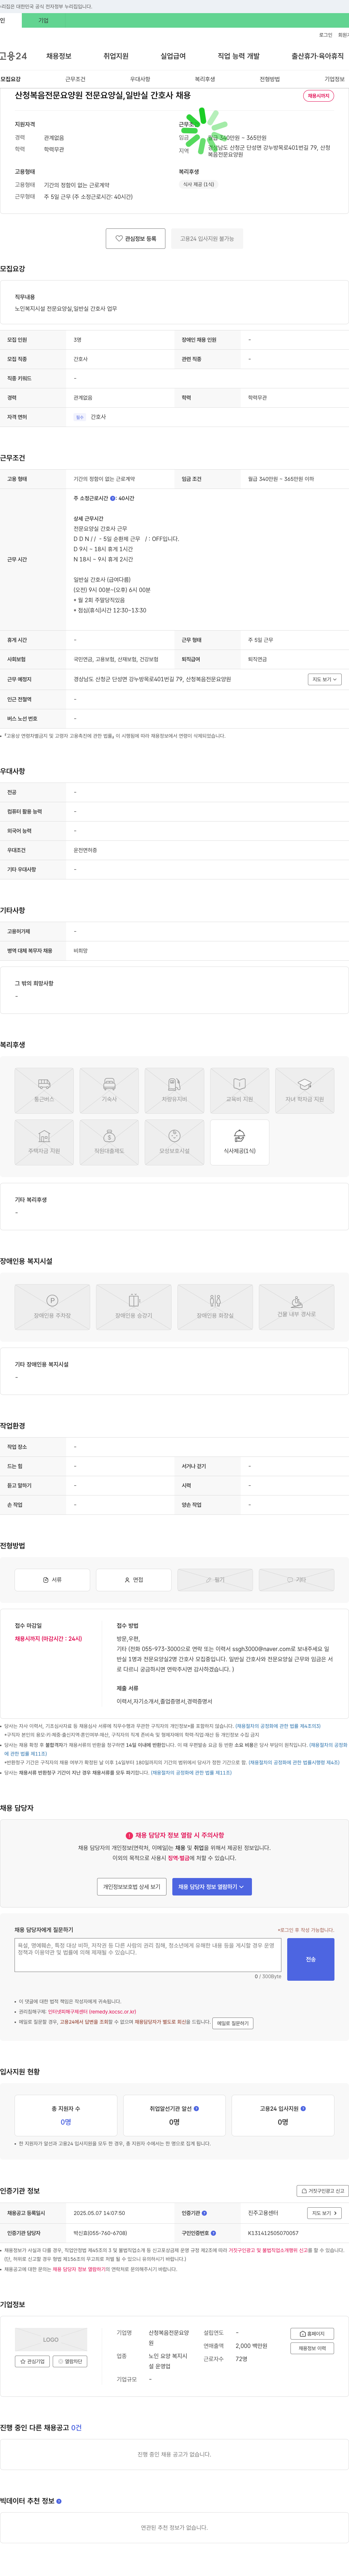Screen dimensions: 349x2576
Task: Switch to the 기업 tab at top
Action: click(x=43, y=20)
